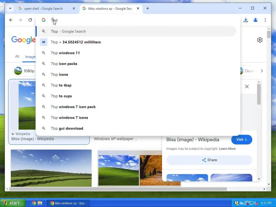Close the open shell tab
The image size is (276, 207).
pyautogui.click(x=74, y=8)
